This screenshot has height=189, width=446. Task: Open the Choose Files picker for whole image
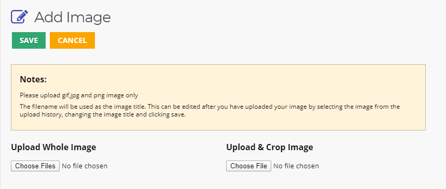35,166
